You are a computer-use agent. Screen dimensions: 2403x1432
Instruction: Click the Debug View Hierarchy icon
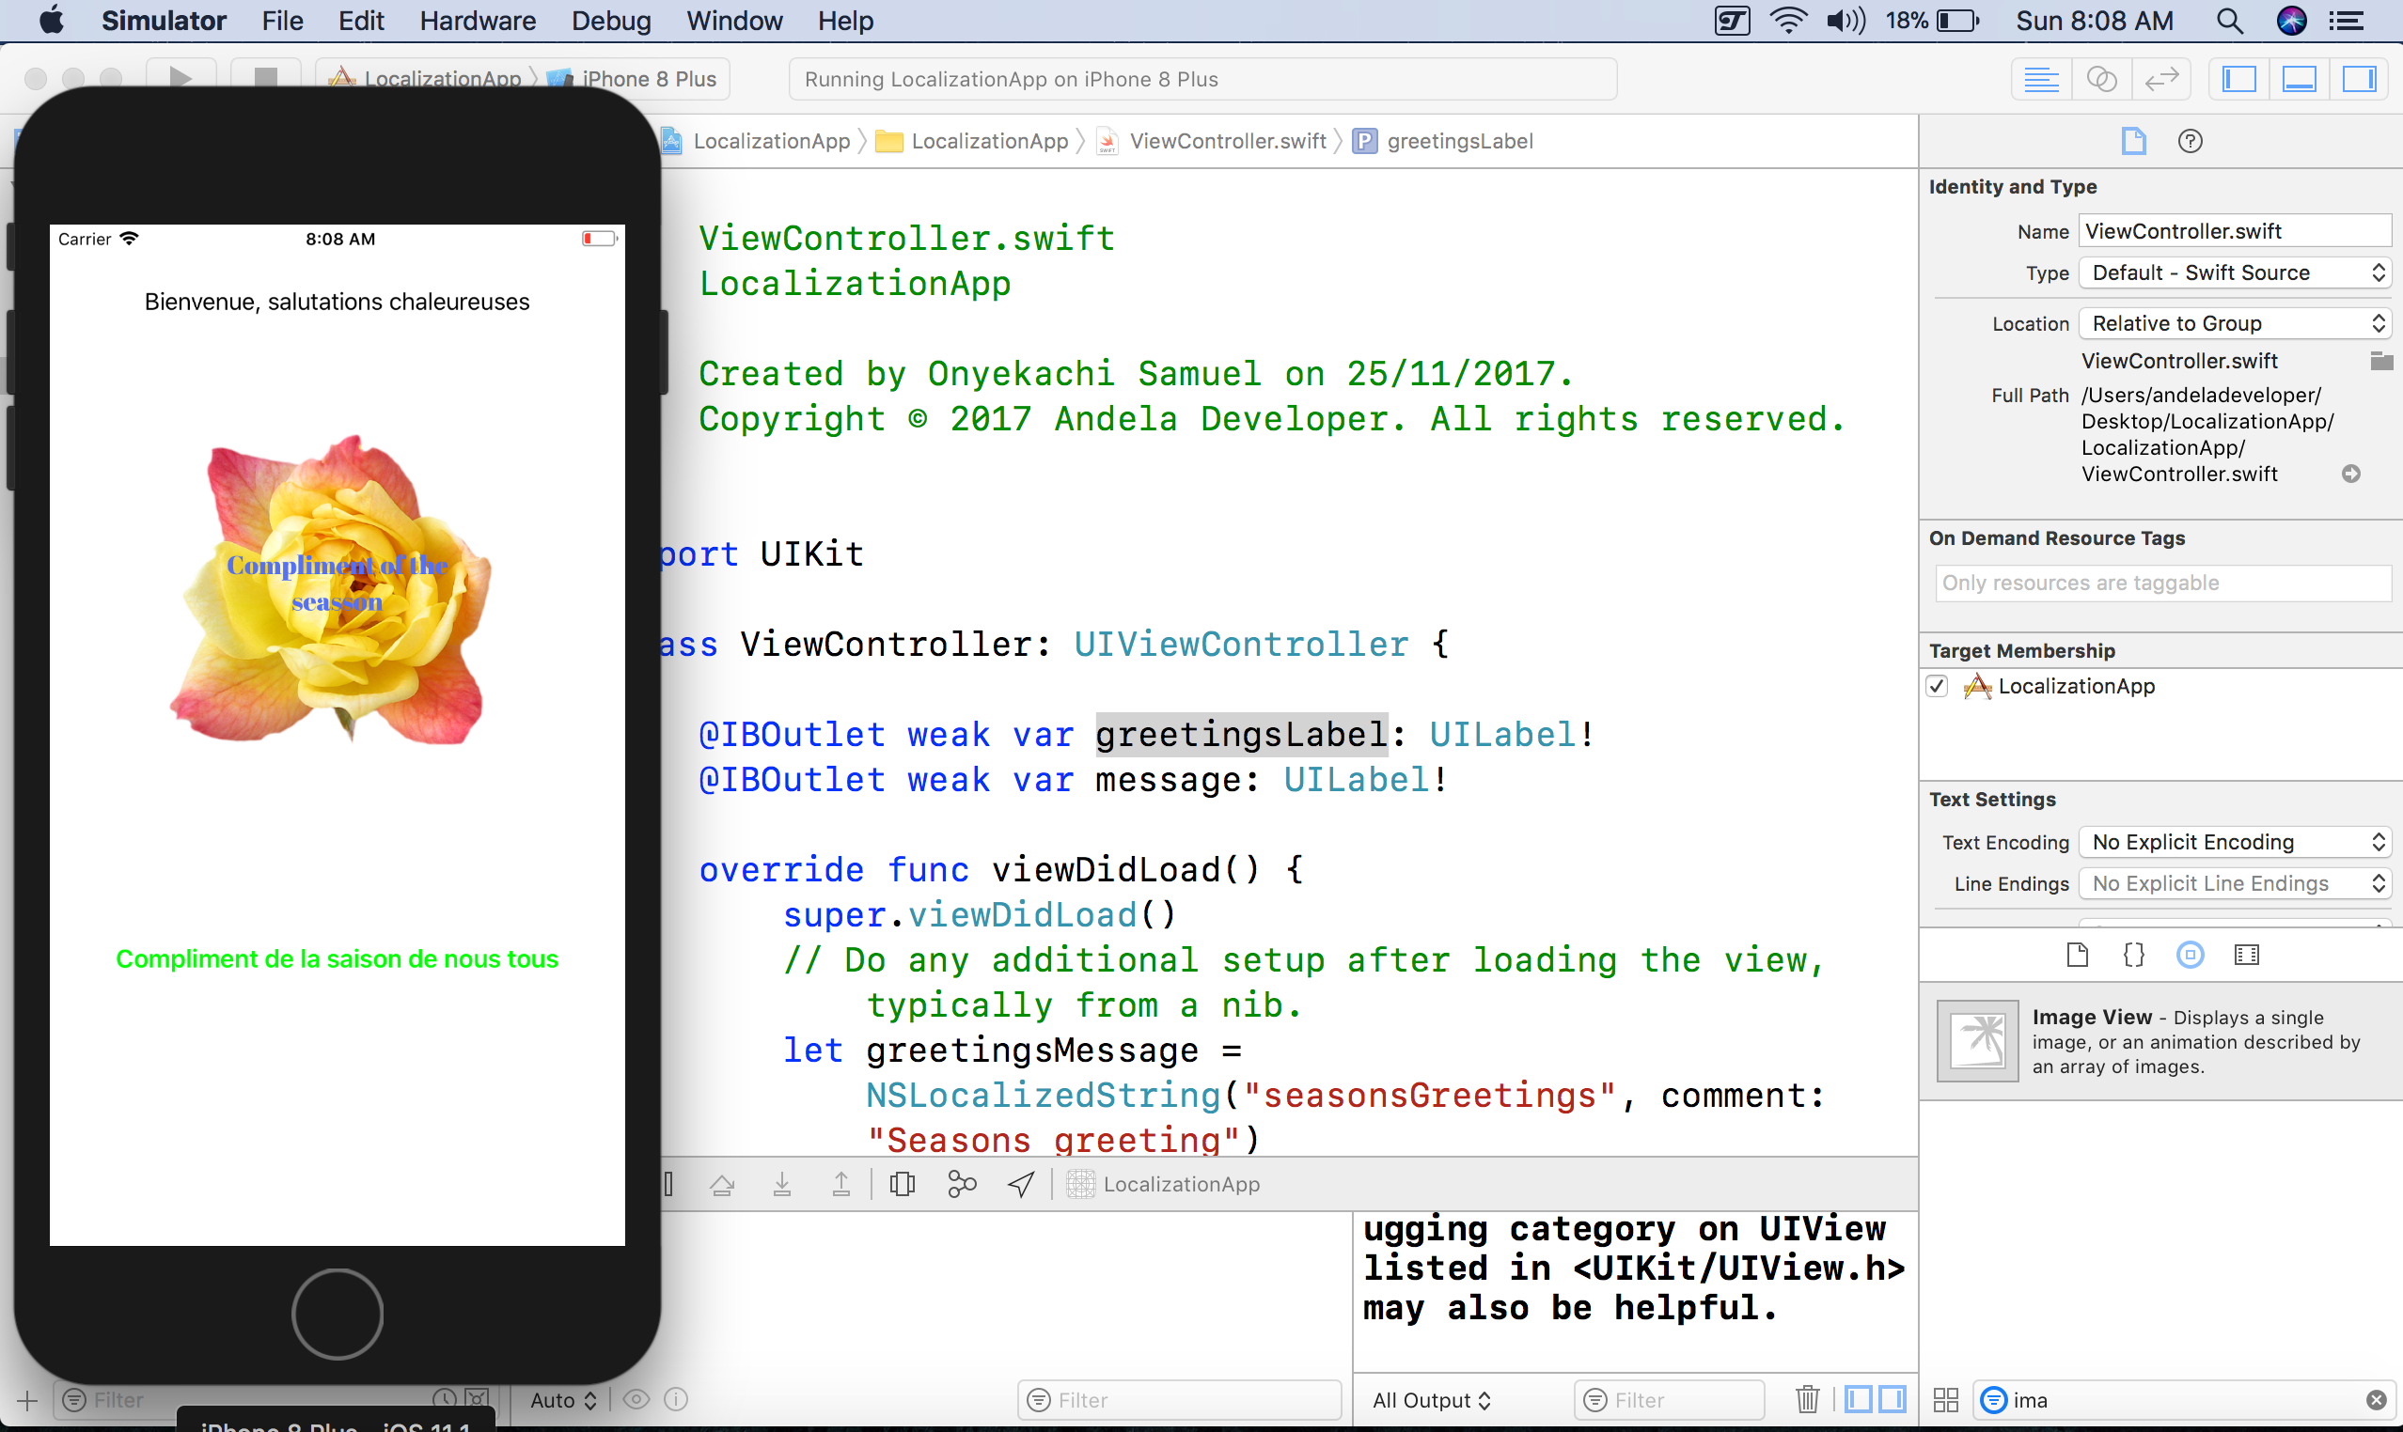(902, 1184)
